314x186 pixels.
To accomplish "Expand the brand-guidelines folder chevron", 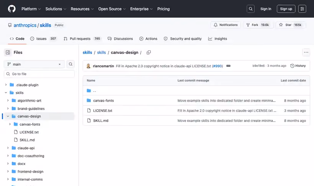I will click(8, 108).
